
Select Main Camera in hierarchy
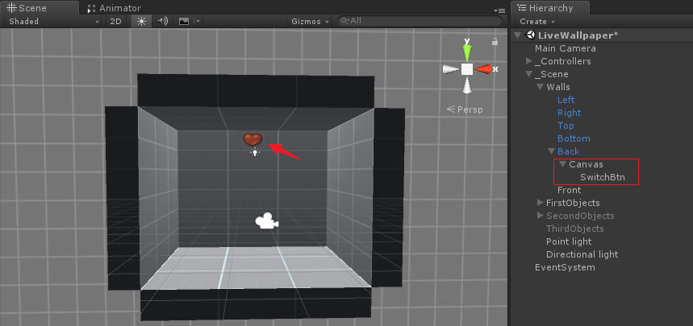pyautogui.click(x=566, y=48)
